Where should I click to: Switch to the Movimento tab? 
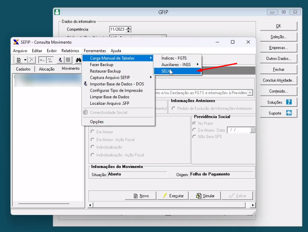70,68
